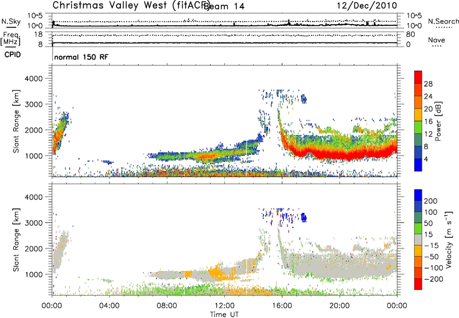
Task: Click the '04:00' time tick label
Action: pos(109,306)
